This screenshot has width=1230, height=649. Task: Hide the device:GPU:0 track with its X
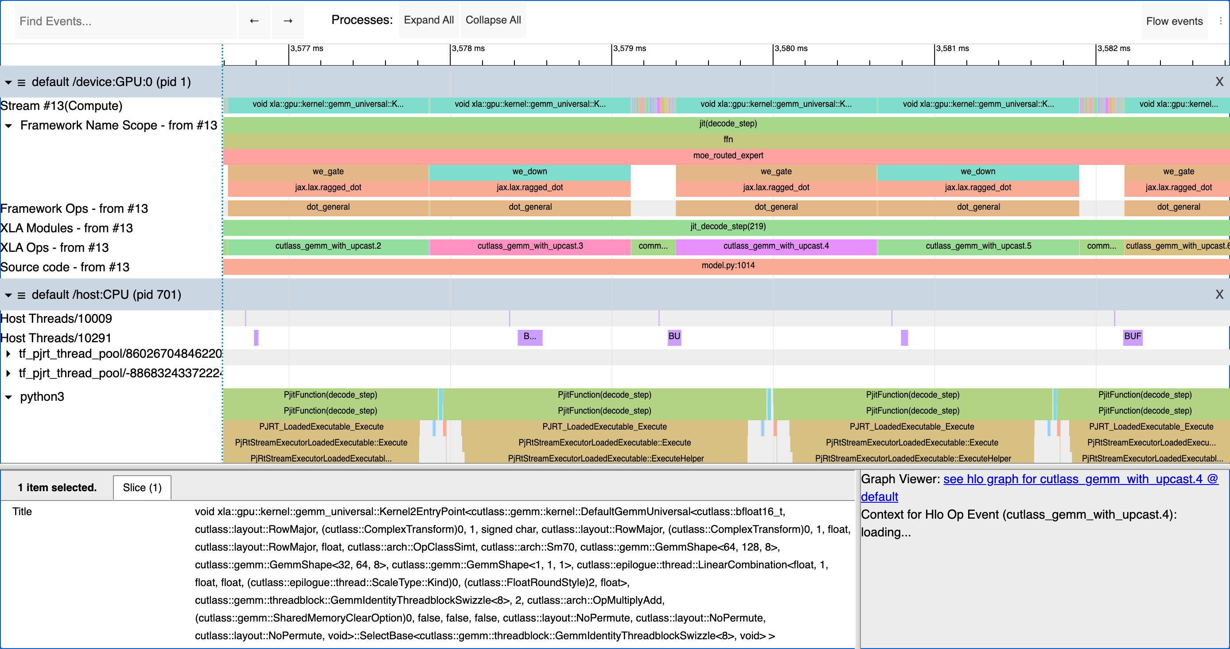1219,82
